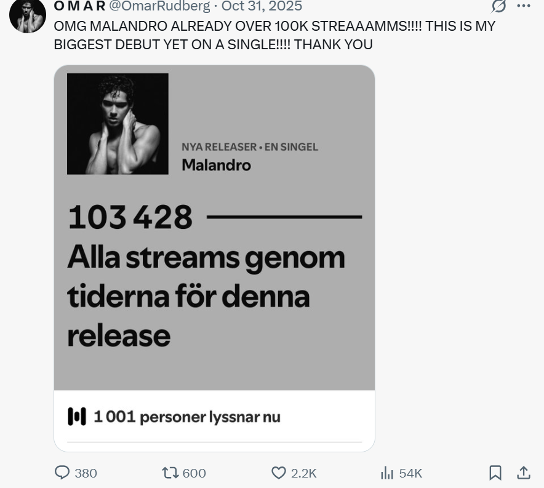Open the Oct 31, 2025 timestamp
This screenshot has width=544, height=488.
[x=262, y=6]
